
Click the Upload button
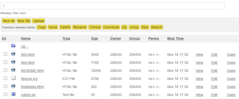tap(39, 21)
